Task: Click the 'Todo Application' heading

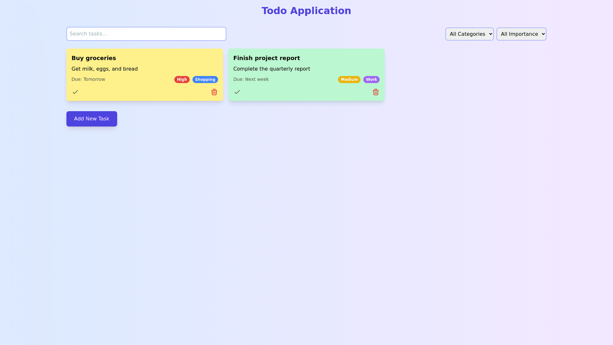Action: coord(306,11)
